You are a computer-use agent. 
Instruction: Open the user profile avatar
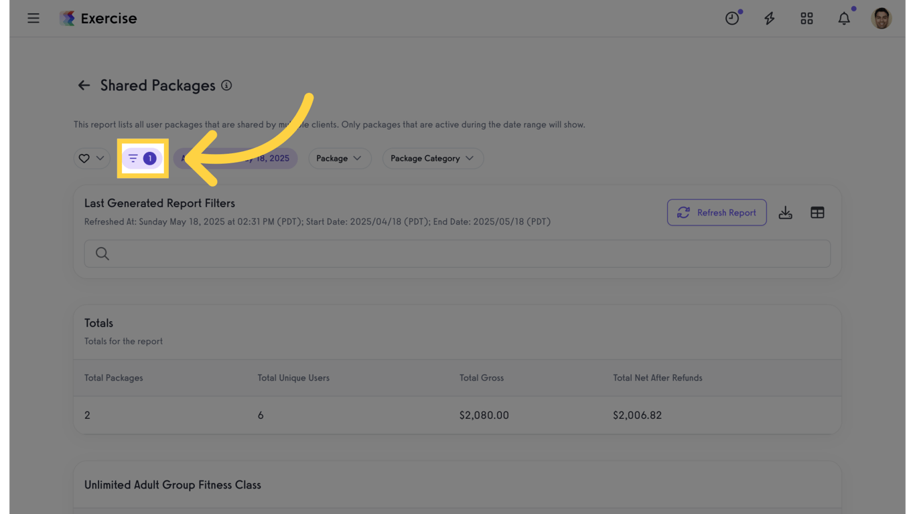[x=881, y=19]
